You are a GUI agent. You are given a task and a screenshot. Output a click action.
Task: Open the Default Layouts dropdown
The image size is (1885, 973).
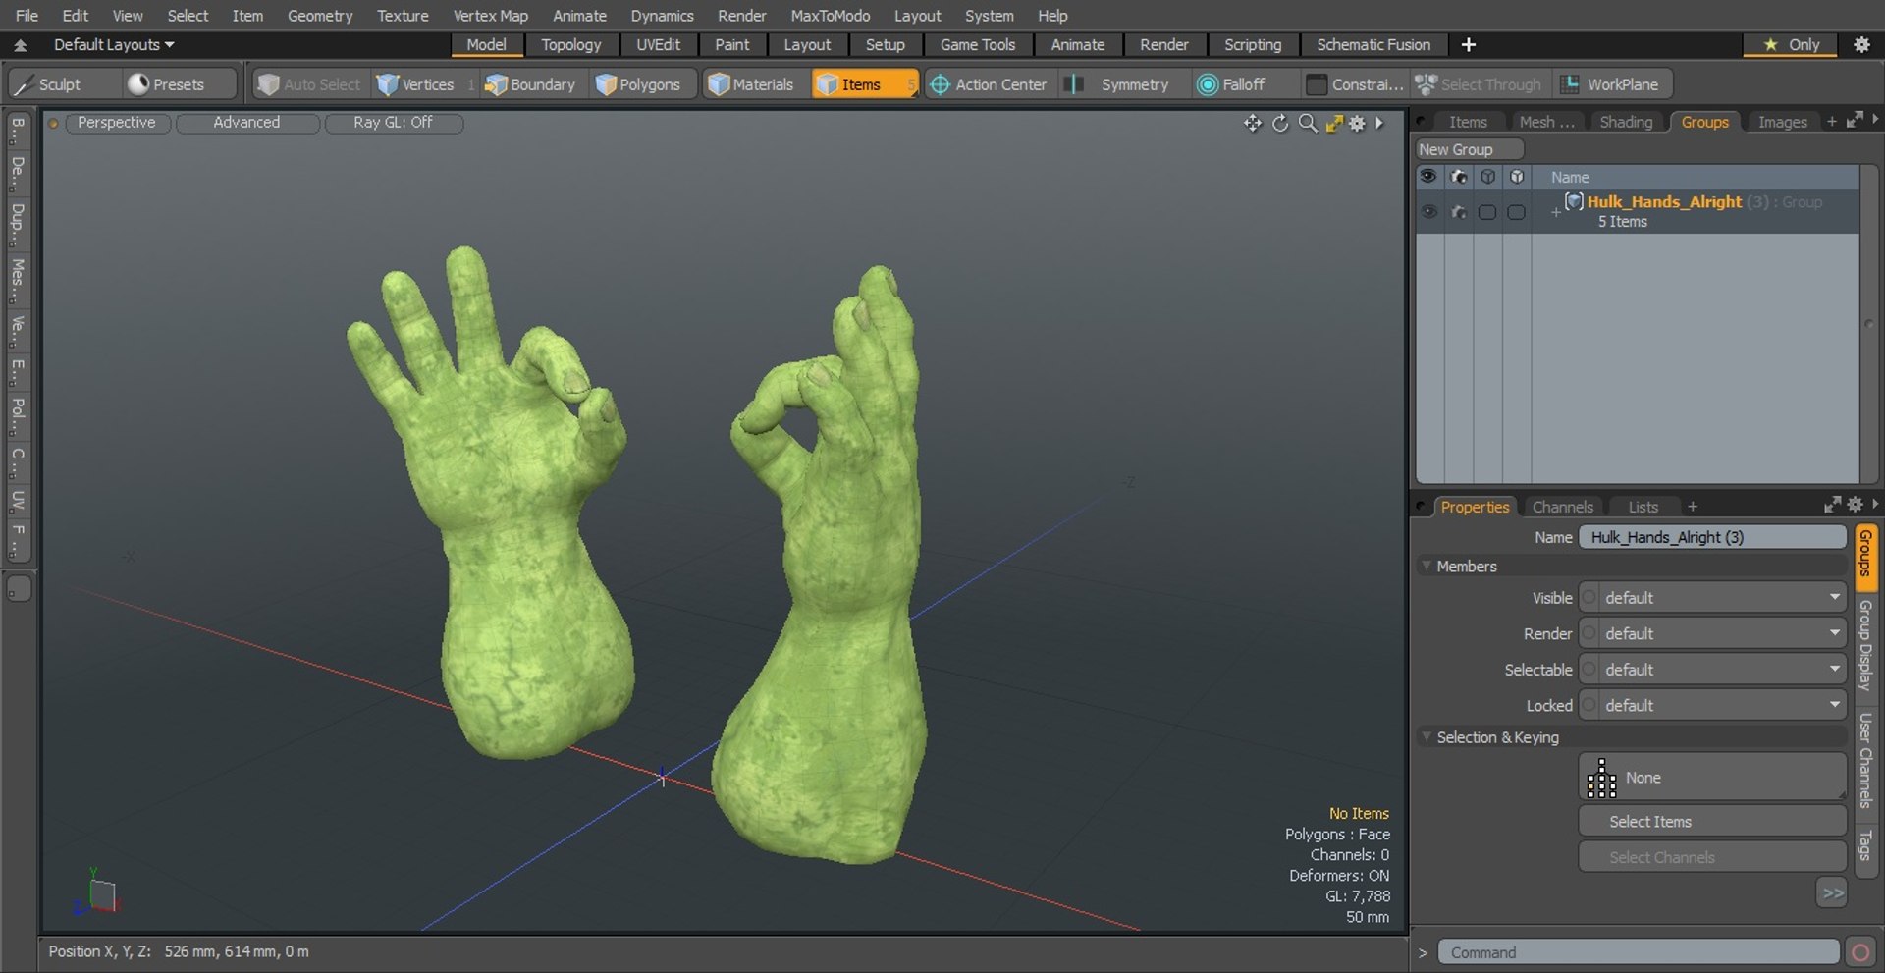[114, 45]
